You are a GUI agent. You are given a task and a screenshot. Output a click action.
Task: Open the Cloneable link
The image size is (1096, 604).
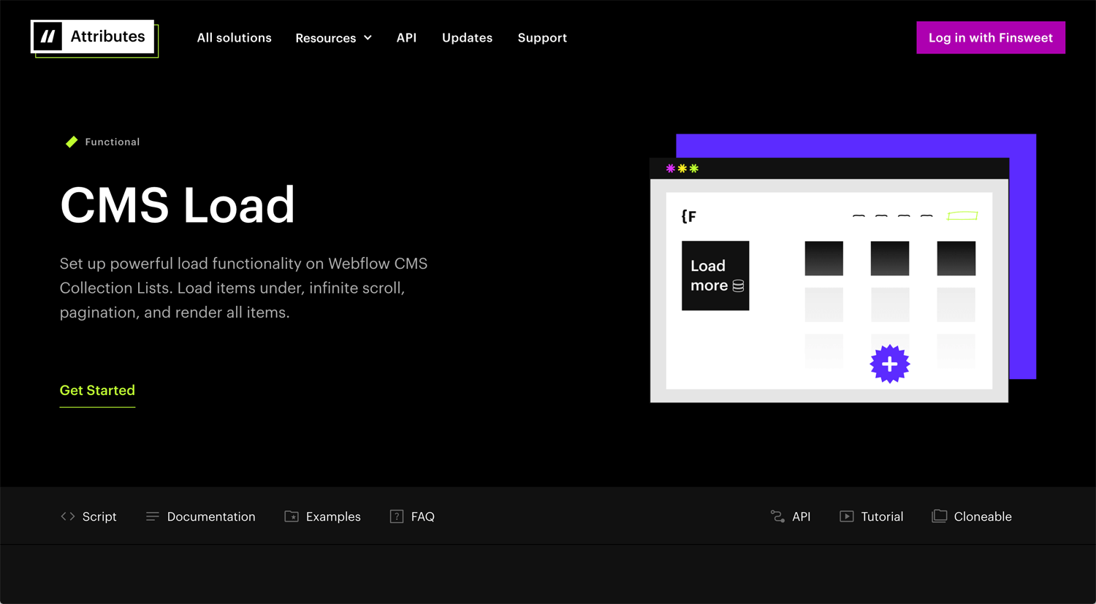pos(972,516)
